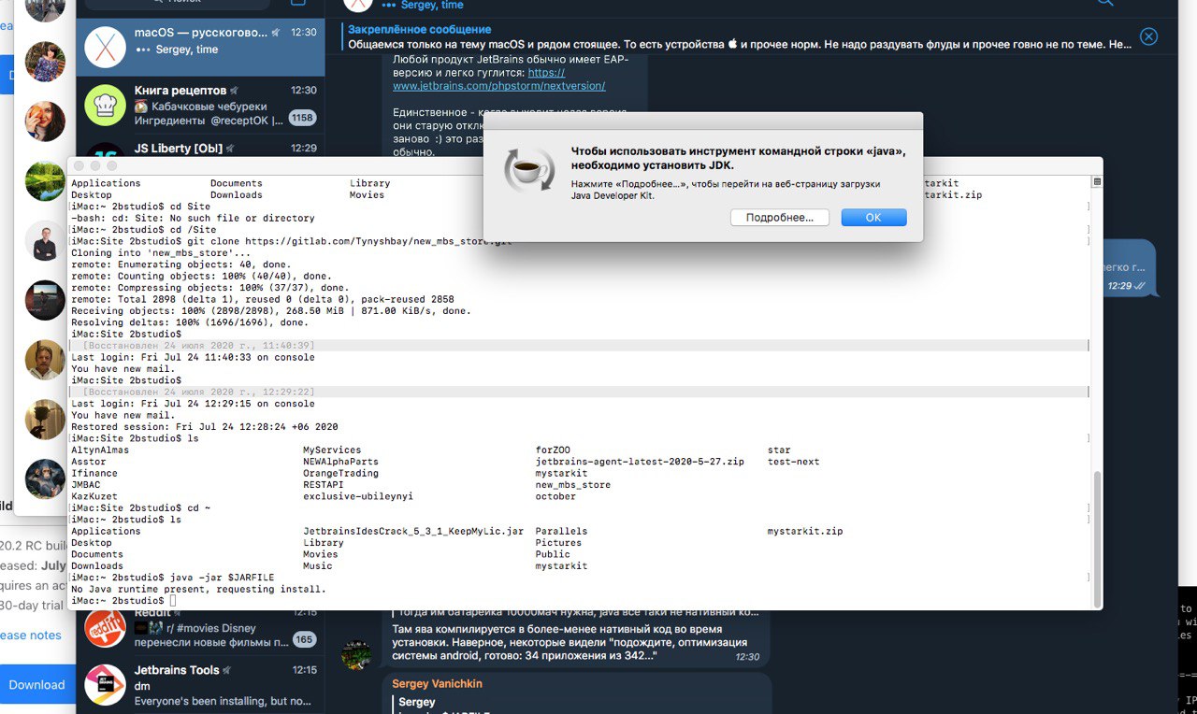Click «KazKuzet» in terminal listing
This screenshot has height=714, width=1197.
pyautogui.click(x=94, y=496)
